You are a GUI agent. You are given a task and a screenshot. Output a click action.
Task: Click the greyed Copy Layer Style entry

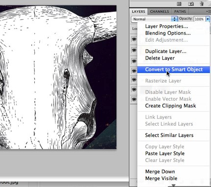click(x=174, y=147)
